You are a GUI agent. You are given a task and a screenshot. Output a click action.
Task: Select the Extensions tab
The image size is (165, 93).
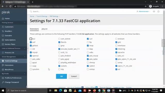(34, 29)
